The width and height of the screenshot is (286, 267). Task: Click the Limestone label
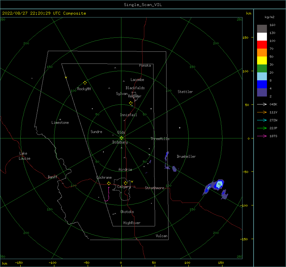[x=60, y=123]
